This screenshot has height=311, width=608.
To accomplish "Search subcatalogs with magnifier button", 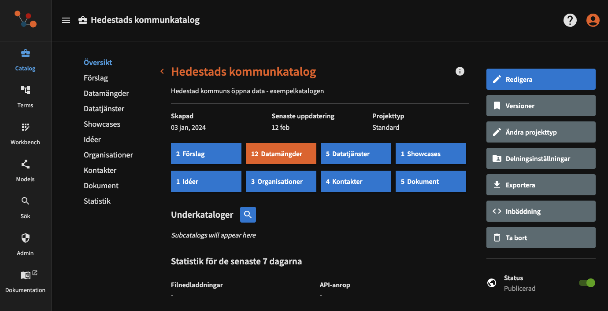I will coord(248,215).
